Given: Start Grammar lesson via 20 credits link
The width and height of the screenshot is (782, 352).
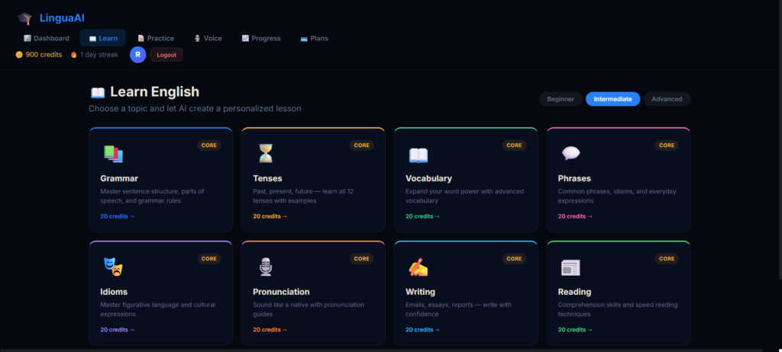Looking at the screenshot, I should (117, 216).
